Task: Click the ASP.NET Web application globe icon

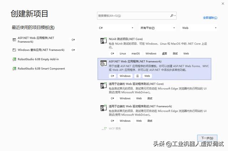Action: click(103, 63)
